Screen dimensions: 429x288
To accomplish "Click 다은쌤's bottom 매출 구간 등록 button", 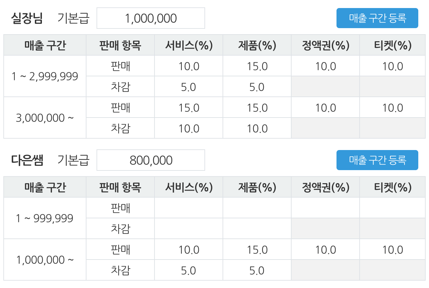I will 377,160.
